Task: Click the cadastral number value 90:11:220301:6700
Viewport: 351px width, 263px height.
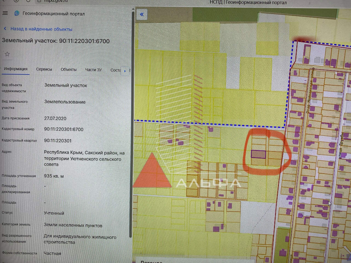Action: click(x=64, y=129)
